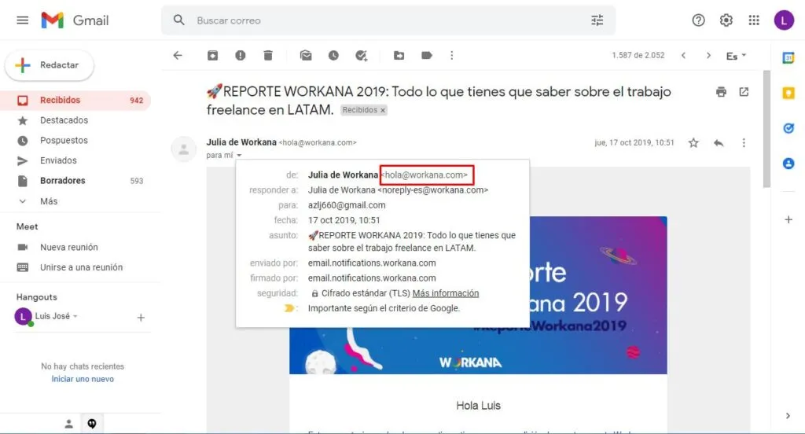Delete email with trash icon
The image size is (805, 434).
pos(268,56)
